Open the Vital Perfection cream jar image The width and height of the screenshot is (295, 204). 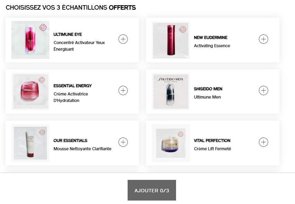tap(171, 143)
